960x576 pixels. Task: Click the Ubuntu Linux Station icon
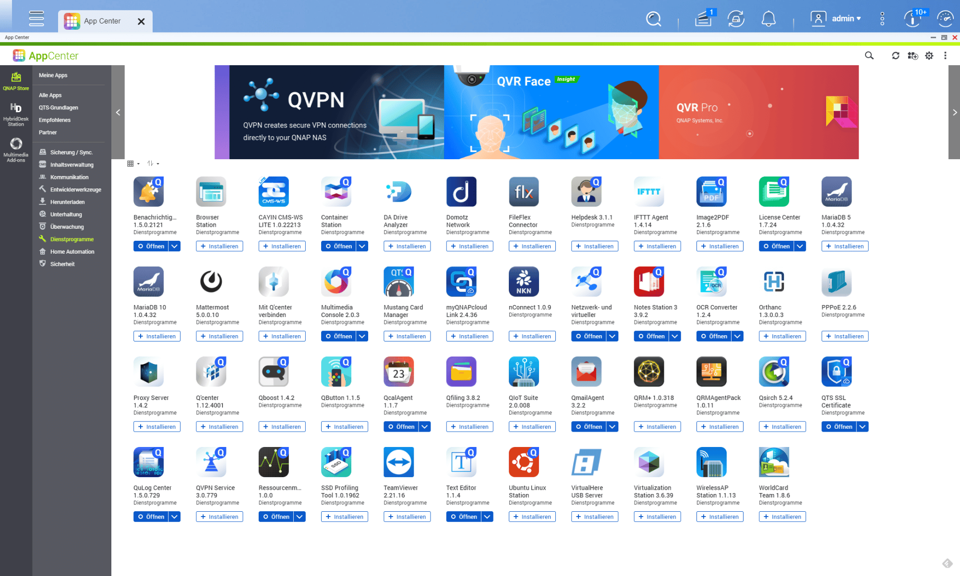pos(523,462)
